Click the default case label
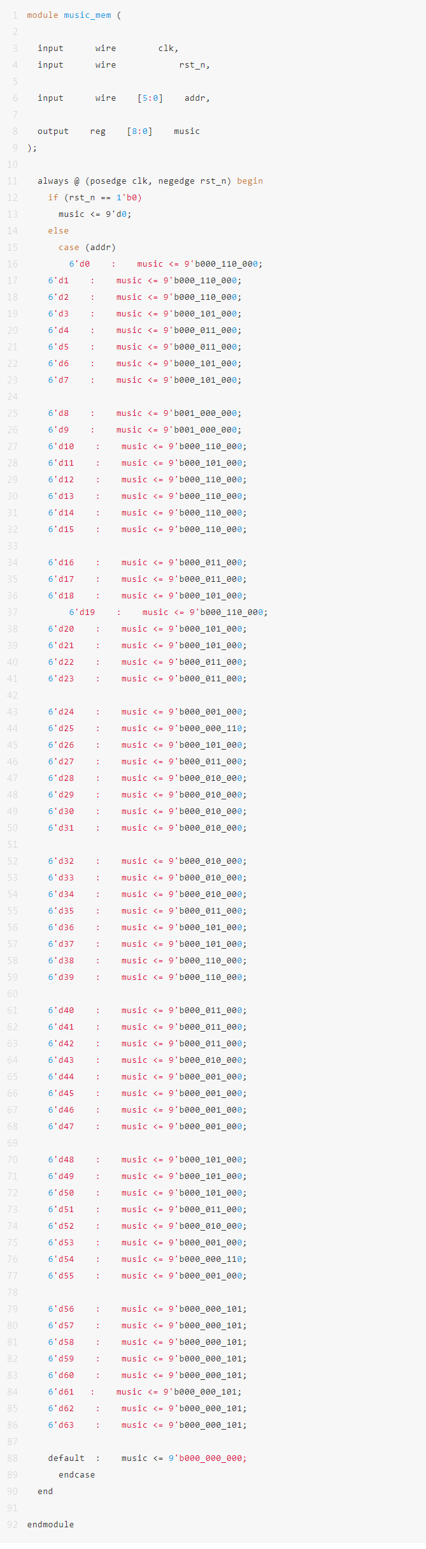The height and width of the screenshot is (1549, 426). (x=66, y=1458)
